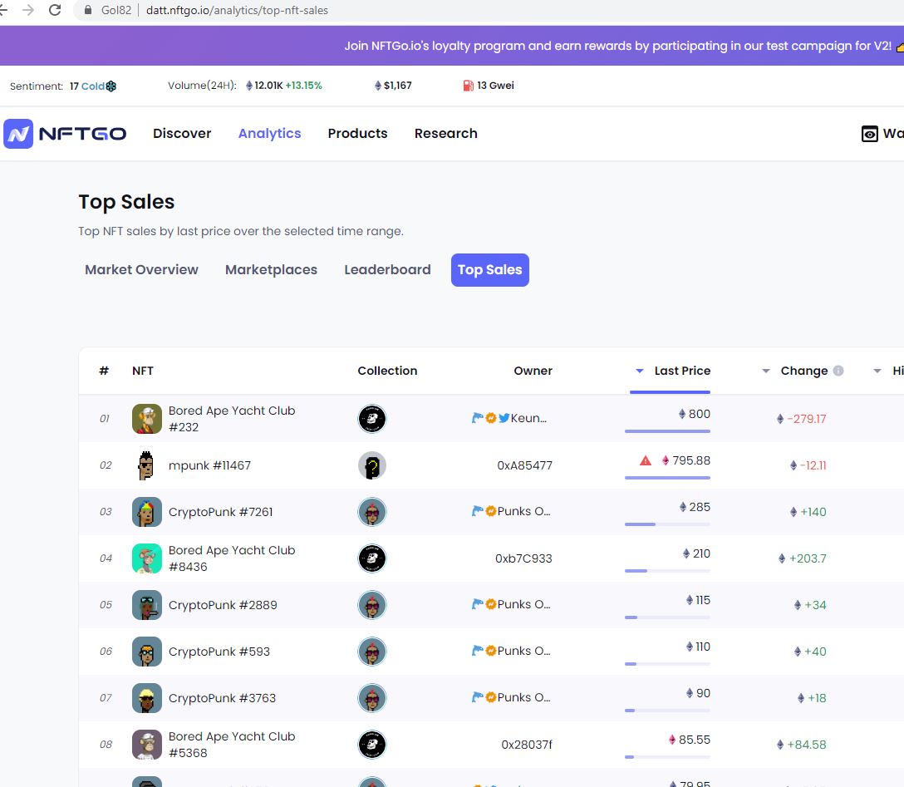Viewport: 904px width, 787px height.
Task: Open Bored Ape Yacht Club #5368 link
Action: pyautogui.click(x=232, y=745)
